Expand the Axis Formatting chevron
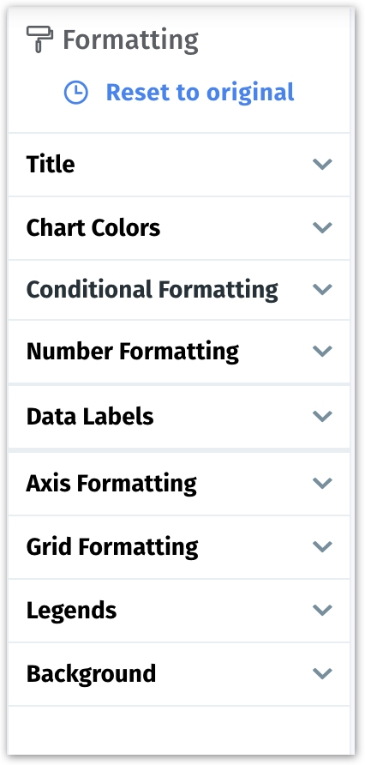The width and height of the screenshot is (365, 765). point(322,483)
